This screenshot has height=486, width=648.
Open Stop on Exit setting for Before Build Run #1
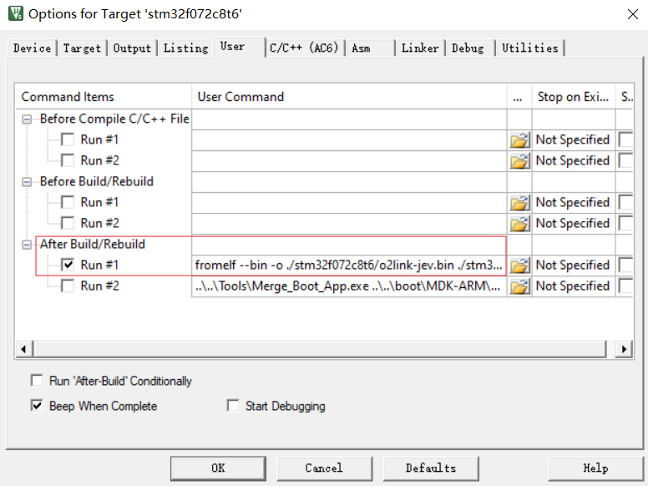573,203
